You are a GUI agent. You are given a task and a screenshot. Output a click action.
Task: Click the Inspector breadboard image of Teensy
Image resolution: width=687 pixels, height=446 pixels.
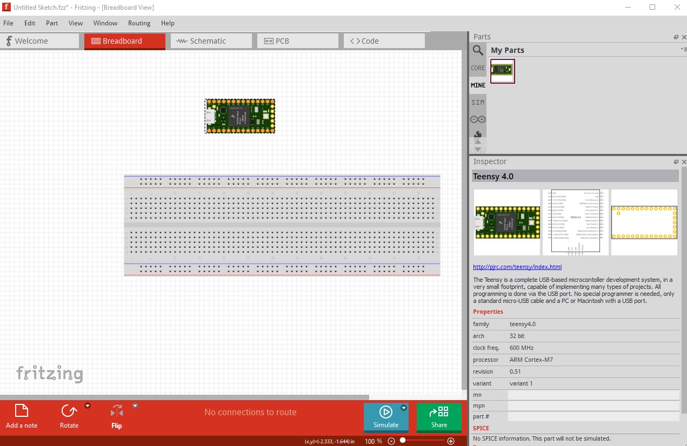click(507, 222)
